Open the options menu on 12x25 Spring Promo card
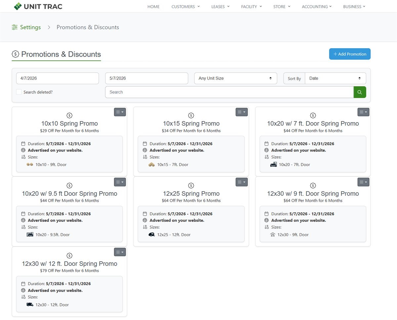This screenshot has height=320, width=397. 242,182
